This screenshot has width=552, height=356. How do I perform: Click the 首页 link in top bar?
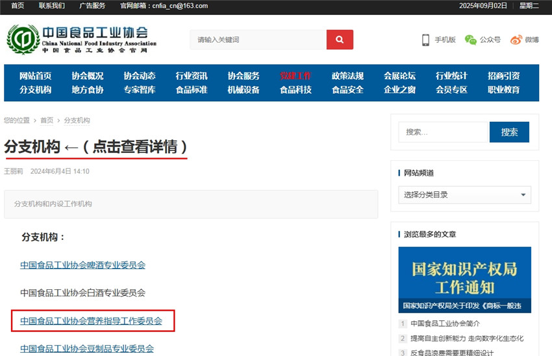point(18,6)
